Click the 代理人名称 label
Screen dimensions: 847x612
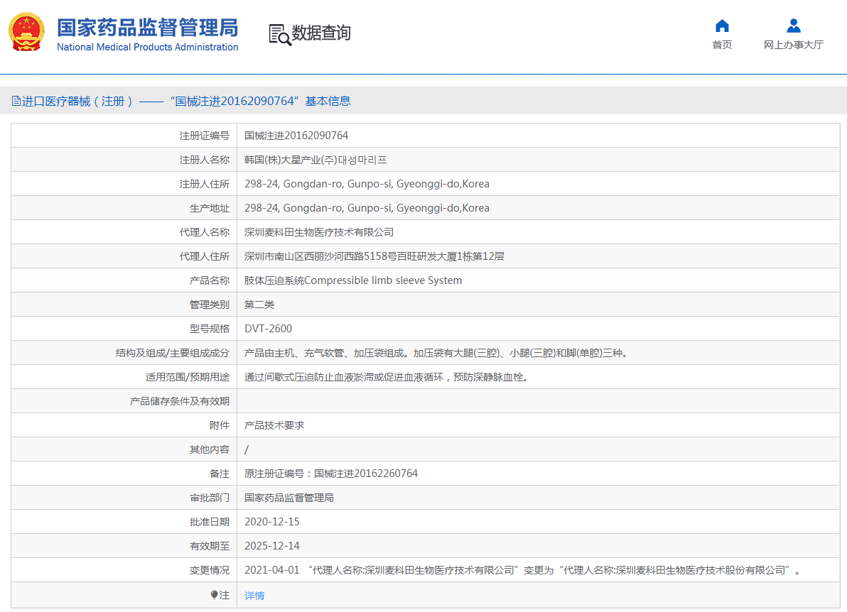coord(204,232)
